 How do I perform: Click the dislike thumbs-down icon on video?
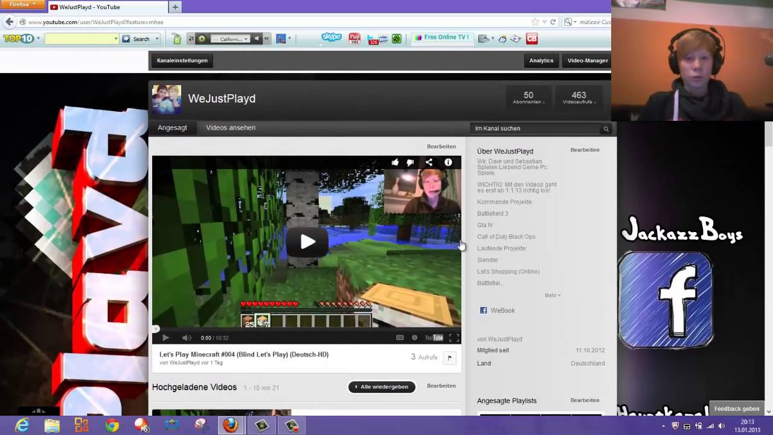[410, 162]
